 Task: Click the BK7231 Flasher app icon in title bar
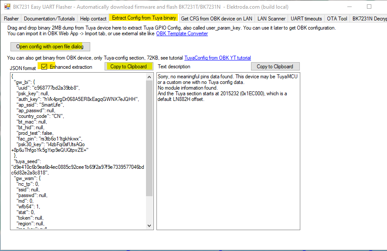click(7, 7)
